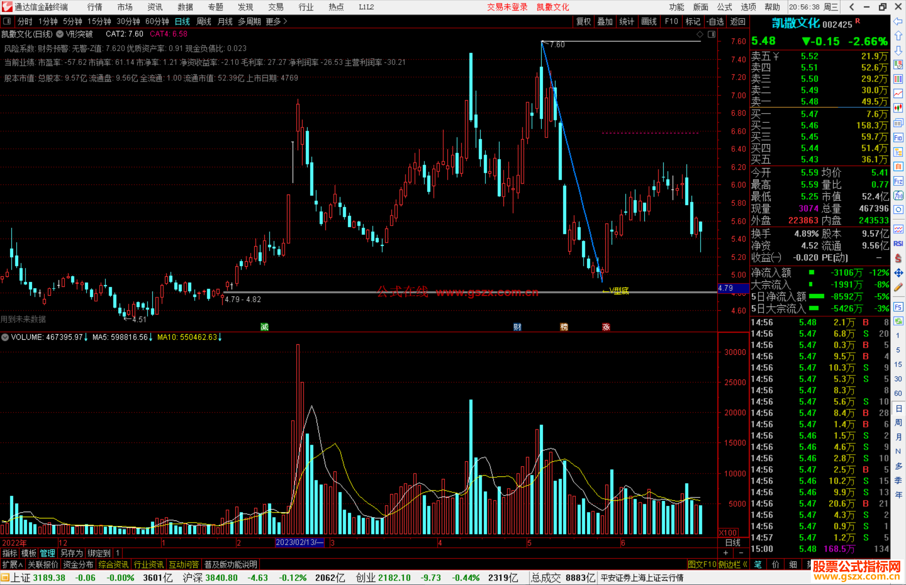The image size is (906, 585).
Task: Open the 图文F10 link
Action: click(702, 564)
